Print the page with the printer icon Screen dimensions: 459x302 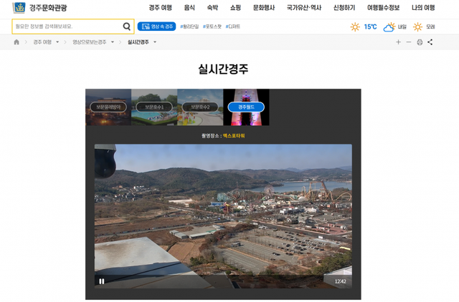pyautogui.click(x=420, y=42)
